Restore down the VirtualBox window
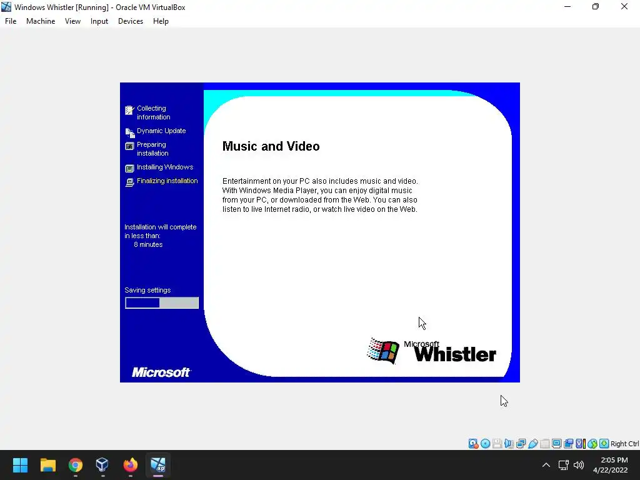The height and width of the screenshot is (480, 640). (596, 6)
